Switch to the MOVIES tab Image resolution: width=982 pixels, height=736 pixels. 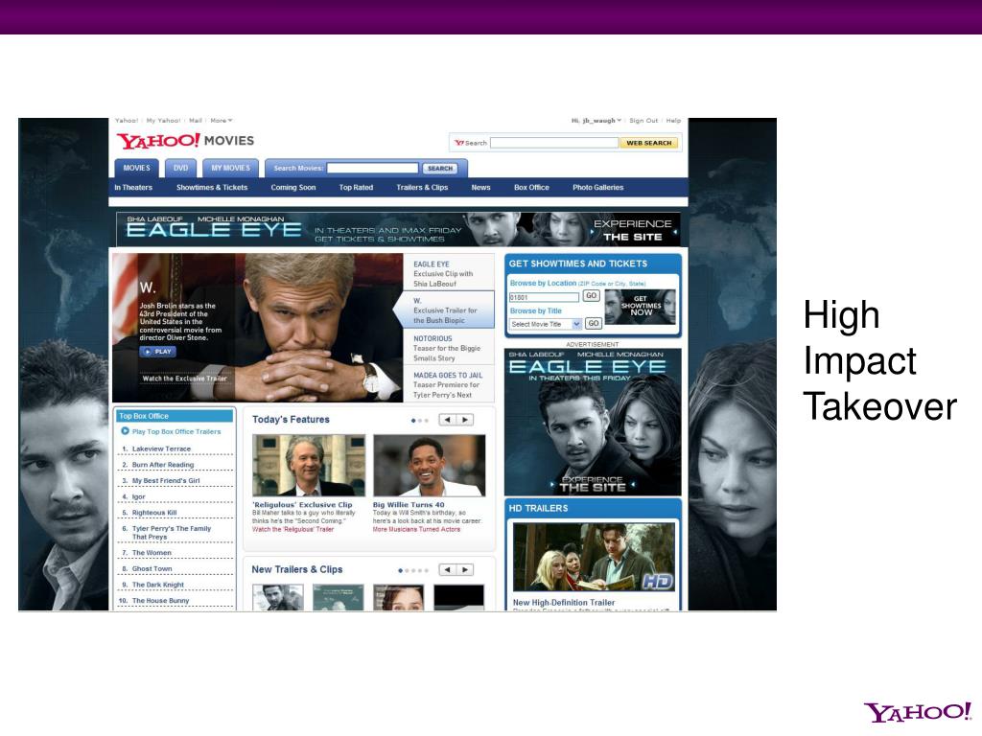[136, 168]
